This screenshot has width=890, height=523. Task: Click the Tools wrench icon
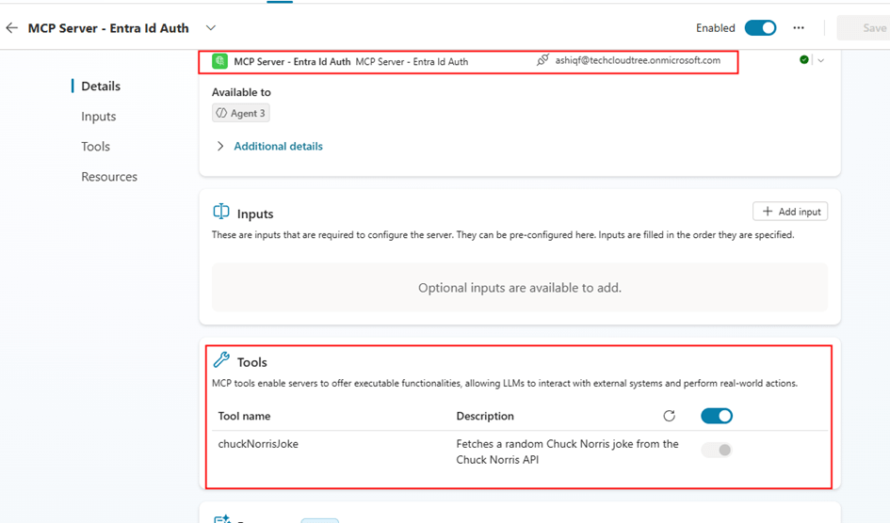click(x=221, y=360)
